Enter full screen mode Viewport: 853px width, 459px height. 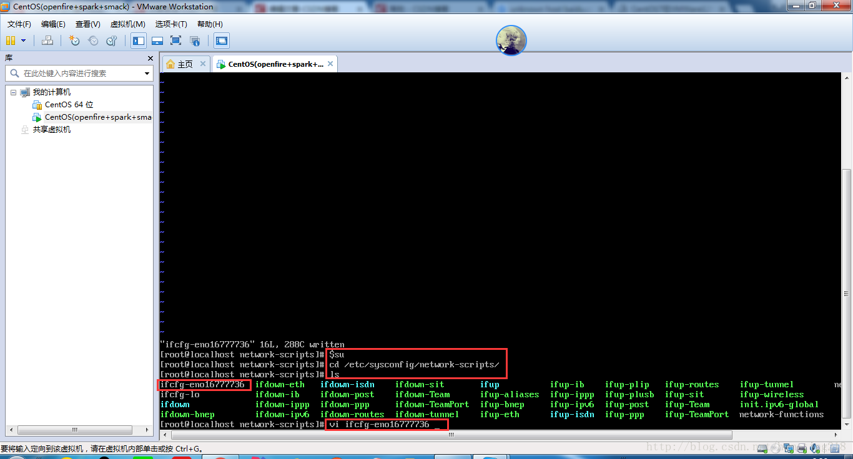[x=176, y=41]
